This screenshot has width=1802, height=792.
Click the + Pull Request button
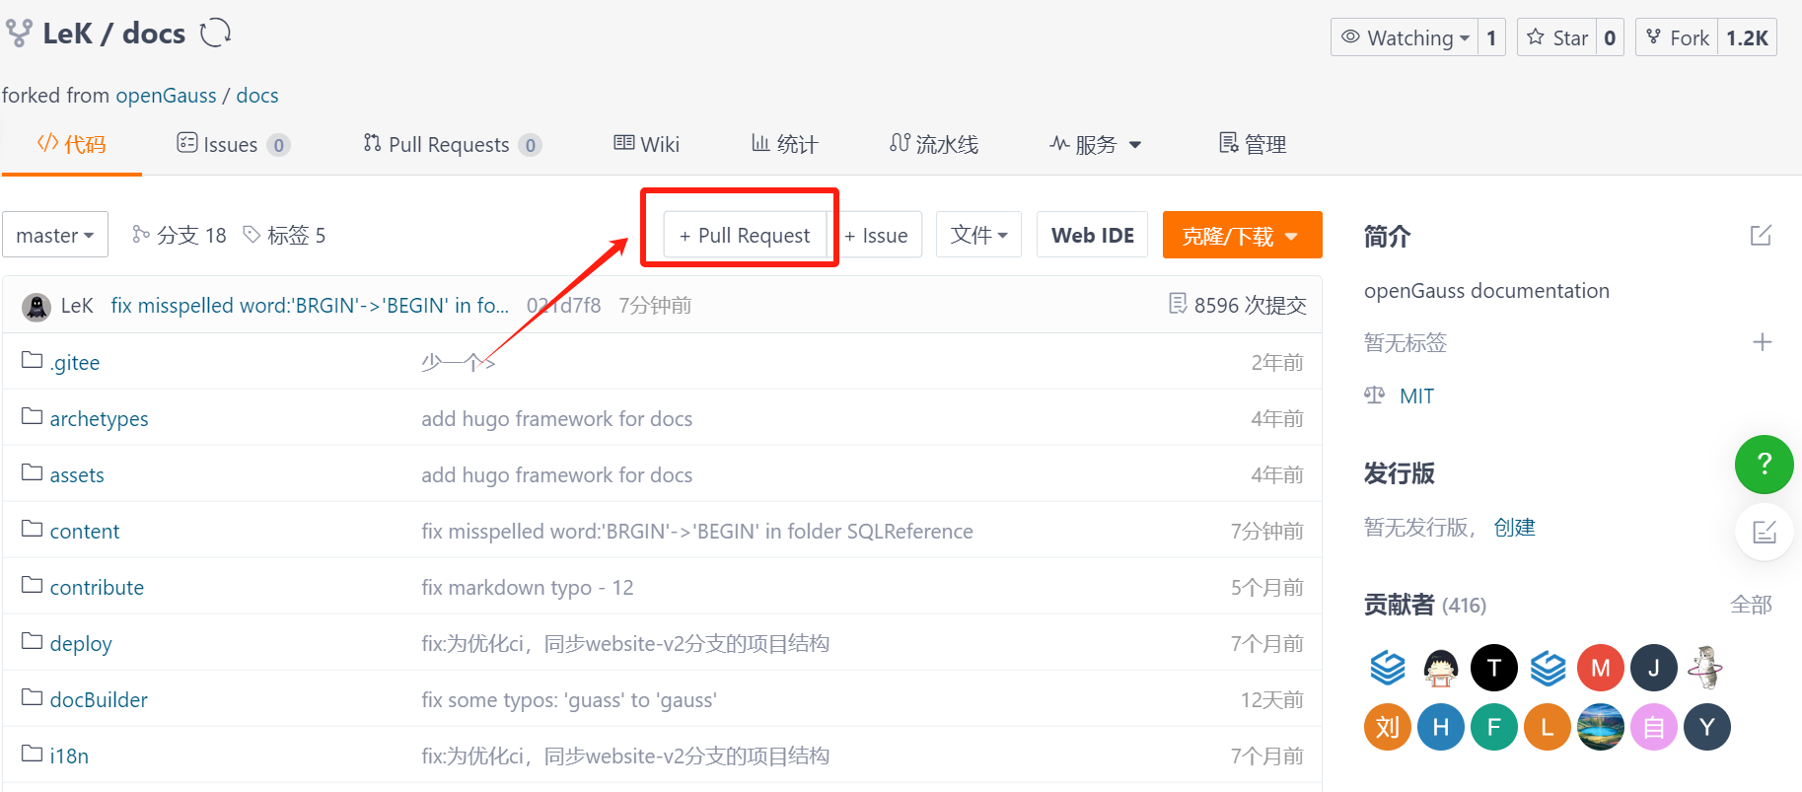click(x=745, y=236)
